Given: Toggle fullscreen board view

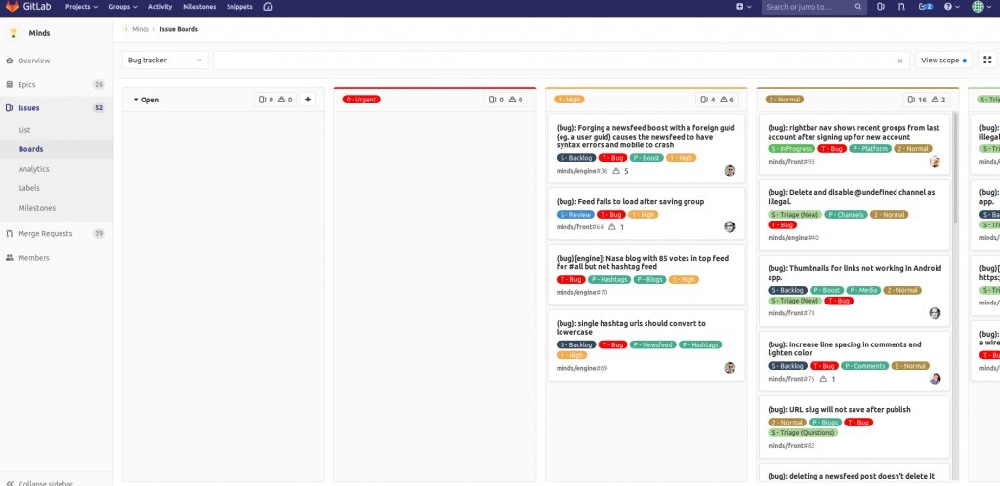Looking at the screenshot, I should pyautogui.click(x=987, y=61).
